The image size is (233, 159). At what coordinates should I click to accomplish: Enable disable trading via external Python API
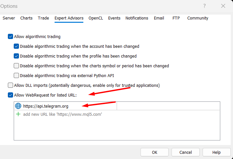point(16,75)
